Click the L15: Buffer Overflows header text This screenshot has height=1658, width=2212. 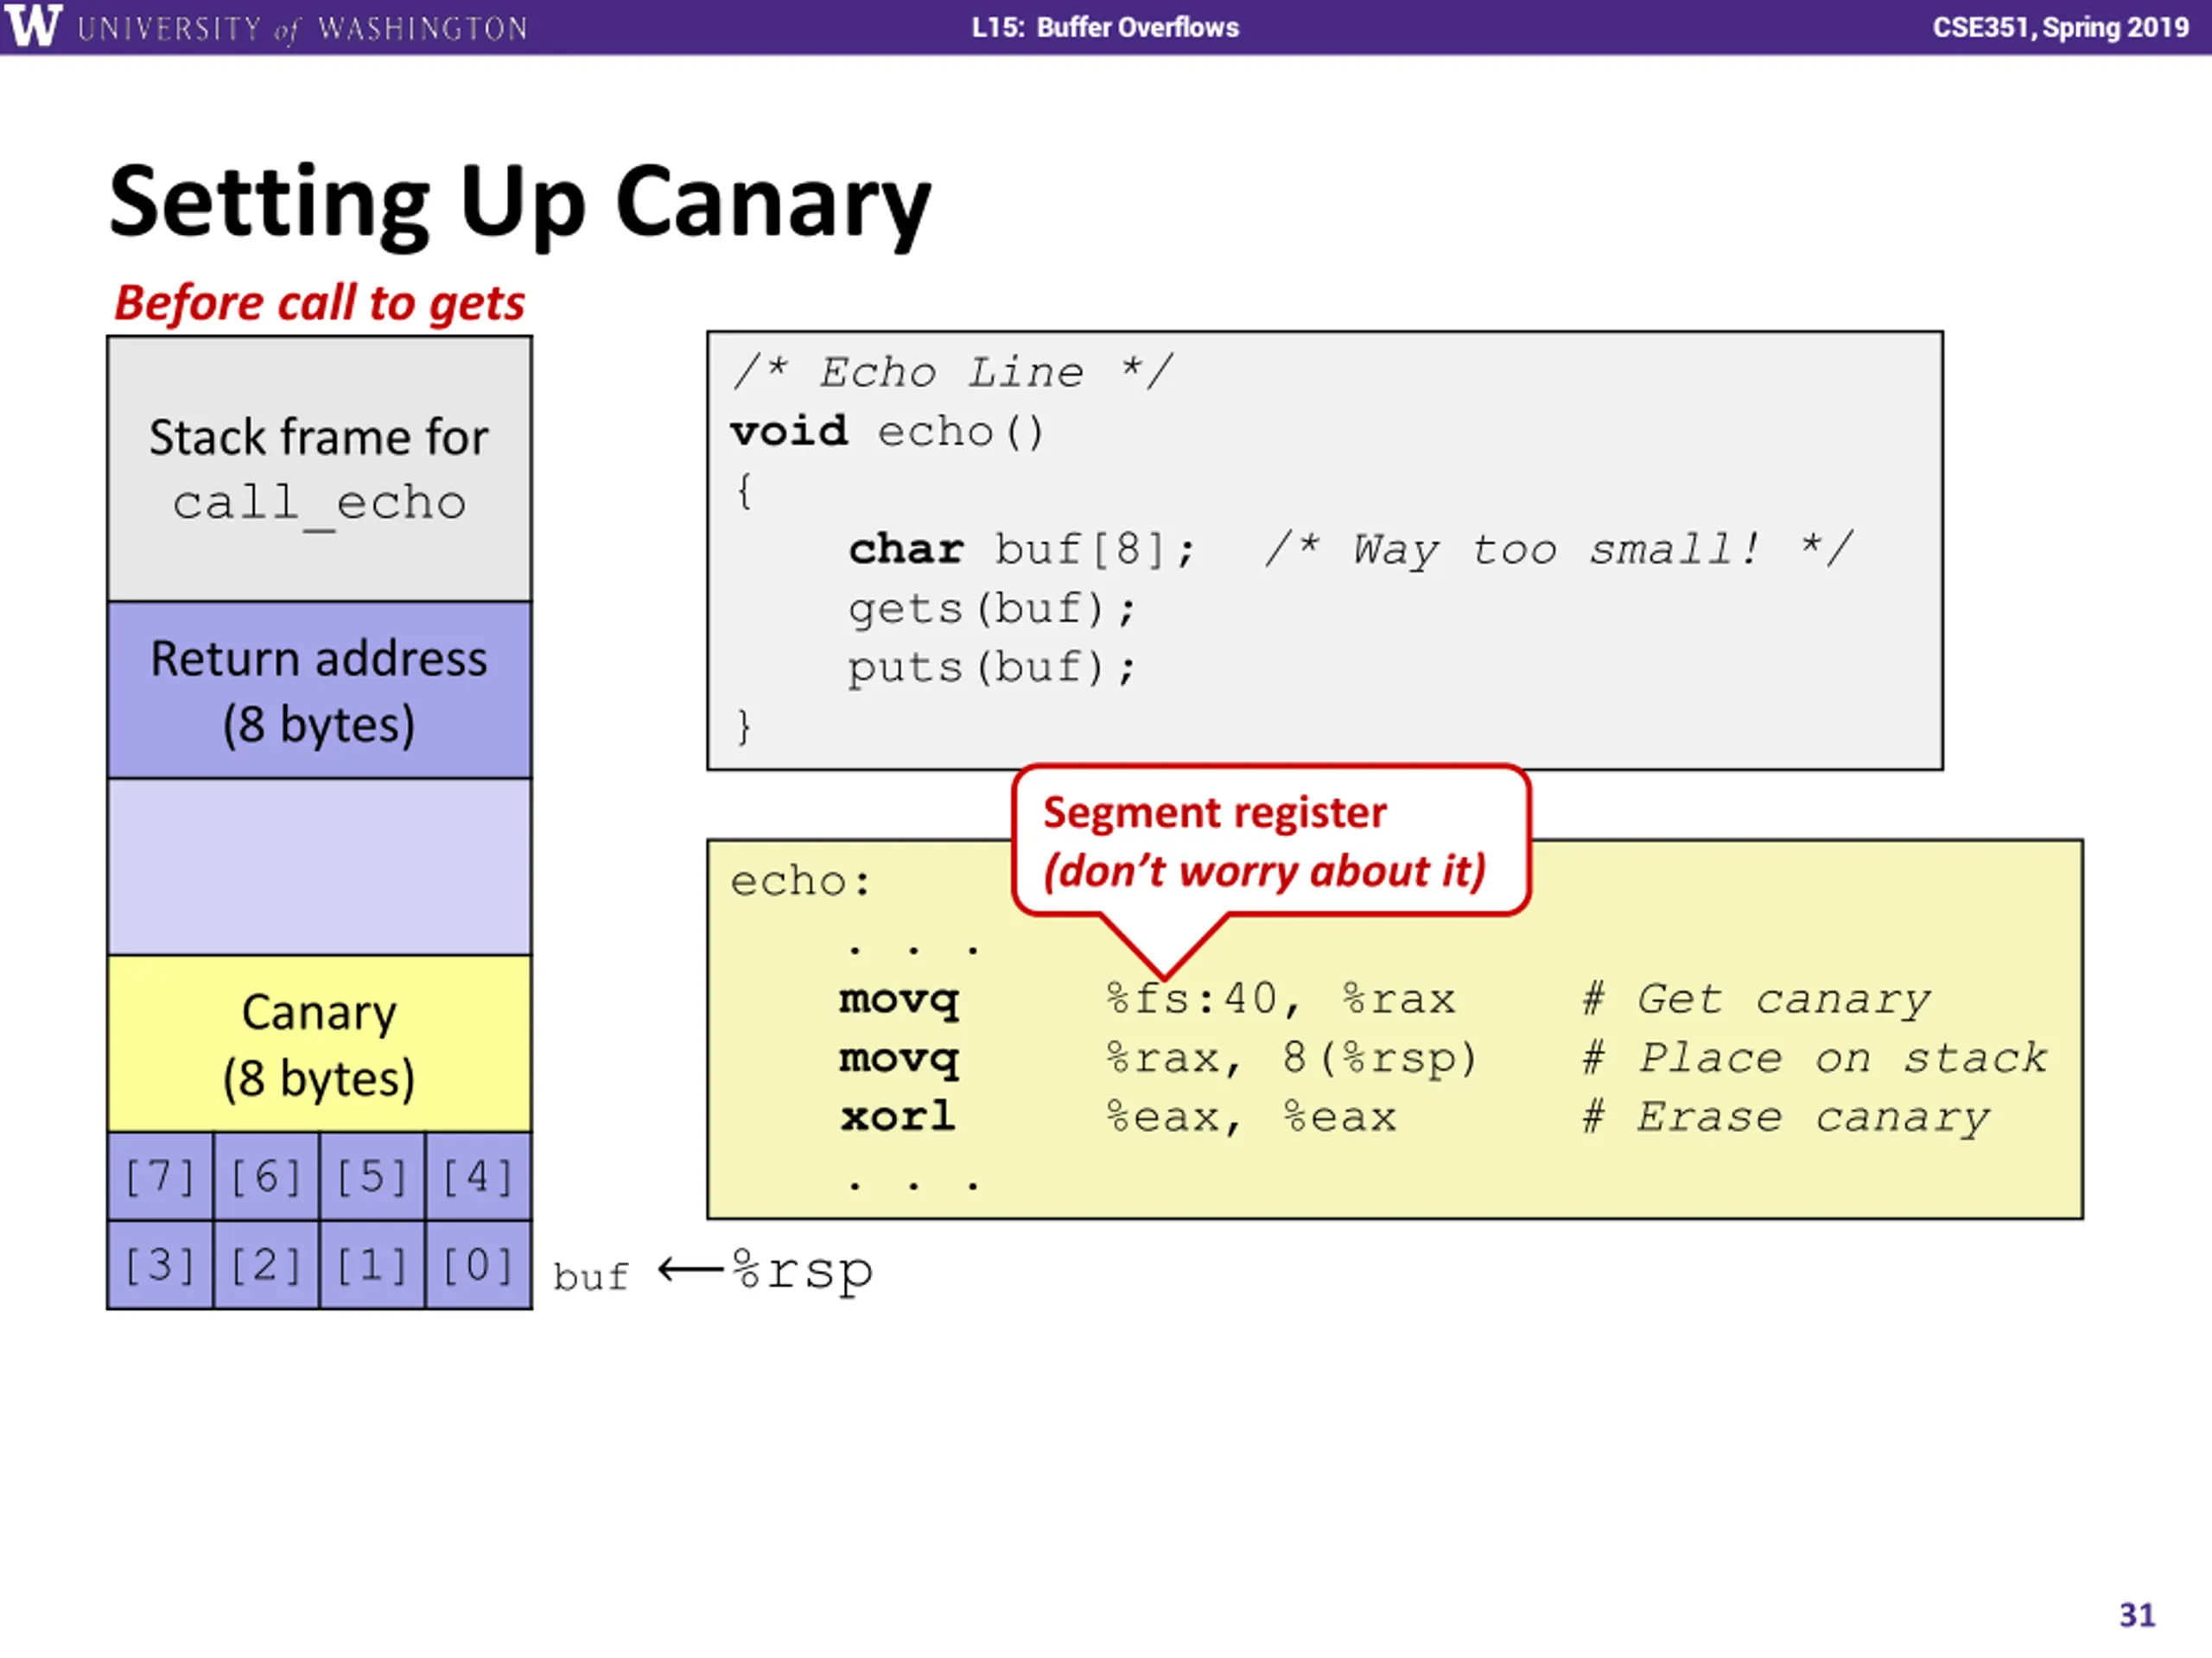point(1105,27)
